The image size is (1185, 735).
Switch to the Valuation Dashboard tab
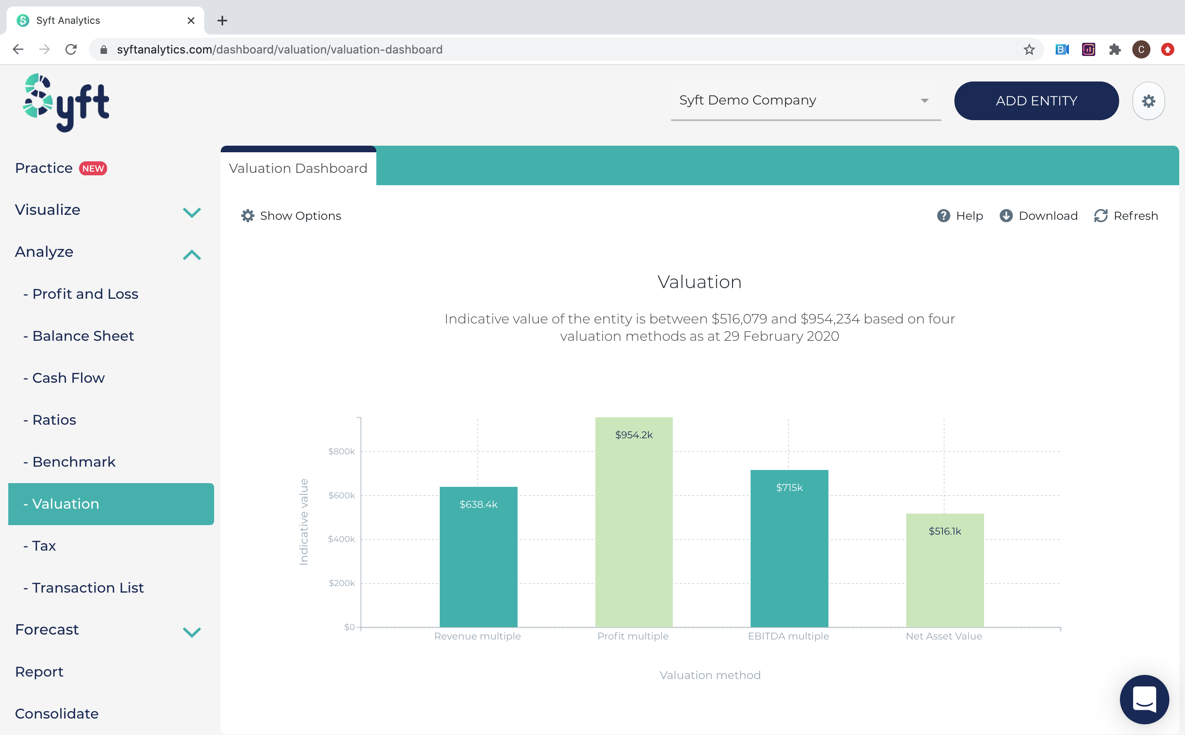coord(298,168)
